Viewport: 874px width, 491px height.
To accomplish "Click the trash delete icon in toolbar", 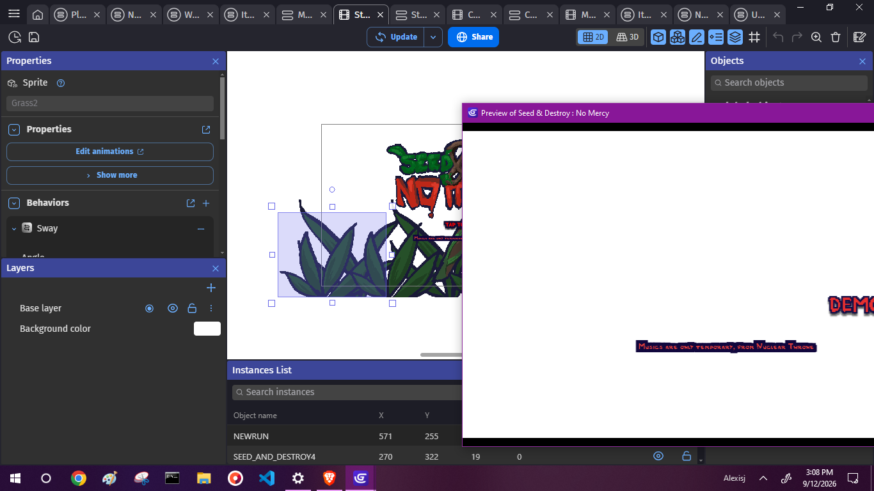I will pyautogui.click(x=836, y=37).
